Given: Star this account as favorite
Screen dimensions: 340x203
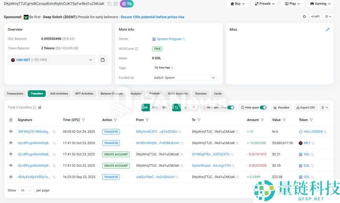Looking at the screenshot, I should pos(304,17).
